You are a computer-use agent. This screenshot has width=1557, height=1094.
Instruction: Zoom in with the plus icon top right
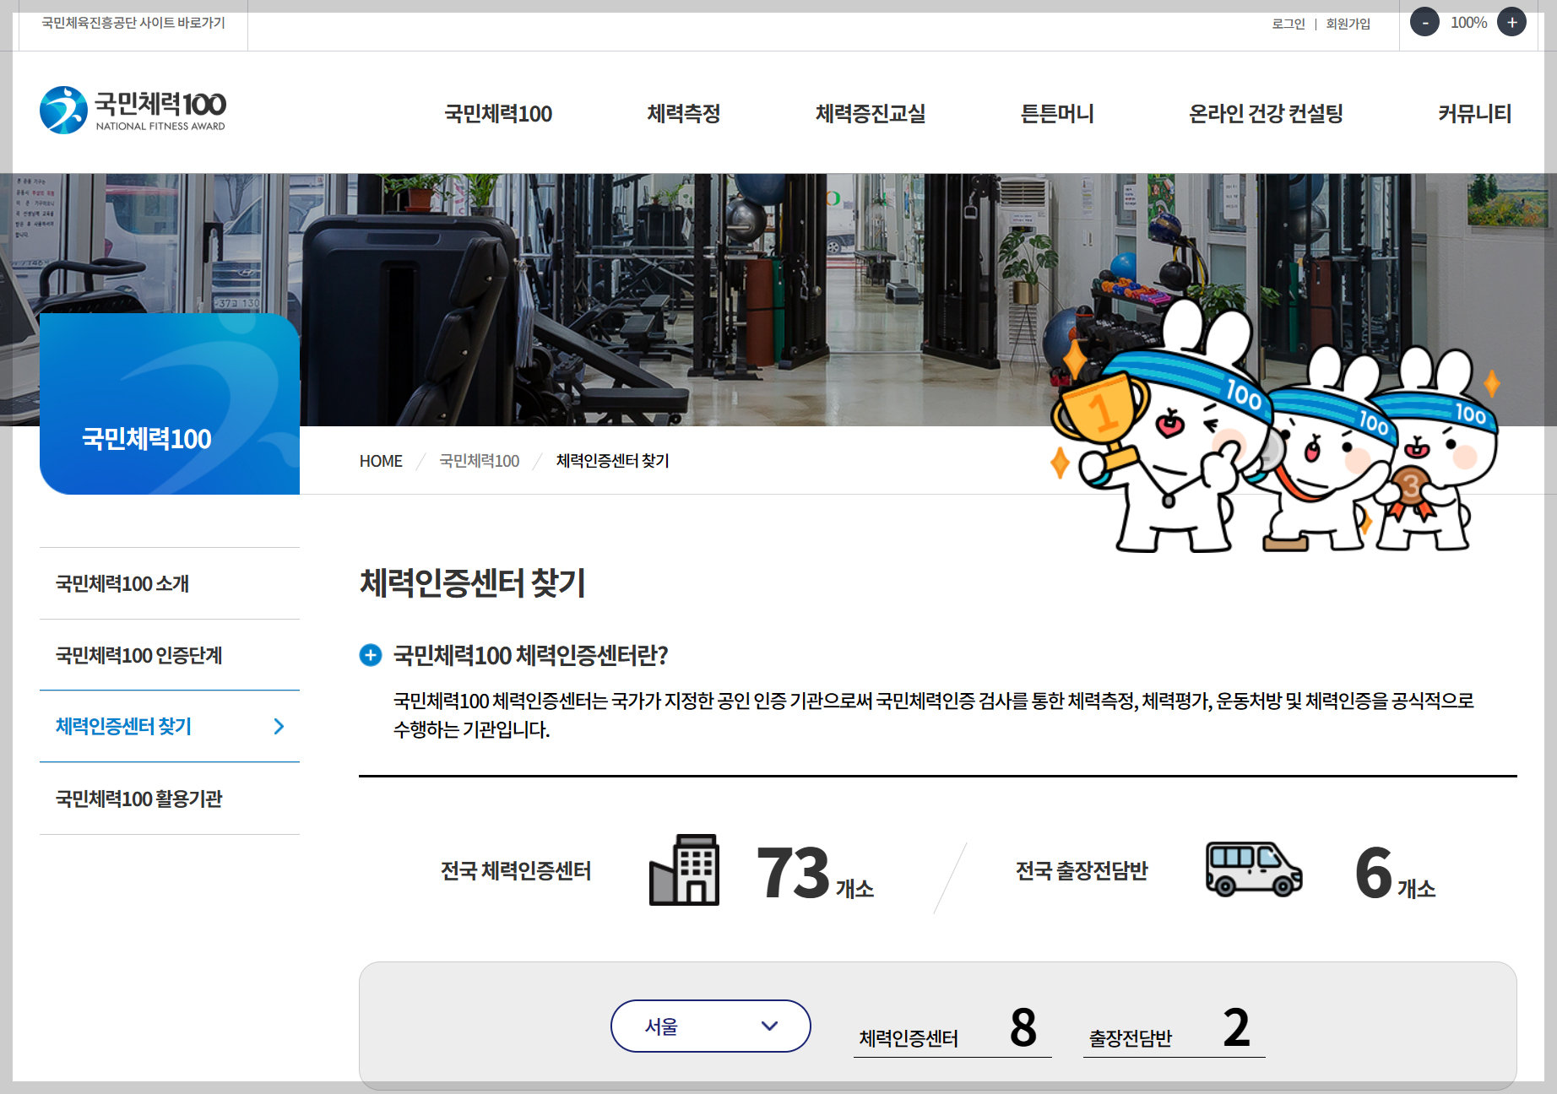(x=1512, y=22)
